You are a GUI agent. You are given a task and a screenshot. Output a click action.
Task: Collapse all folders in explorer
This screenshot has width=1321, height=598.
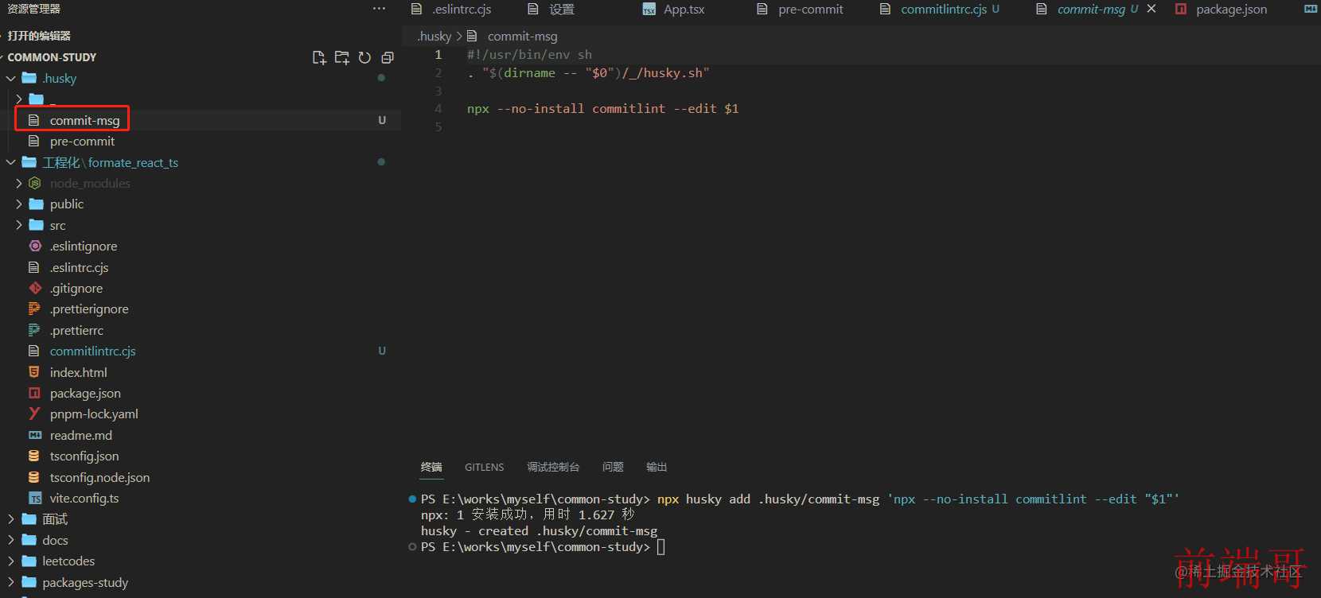click(388, 57)
